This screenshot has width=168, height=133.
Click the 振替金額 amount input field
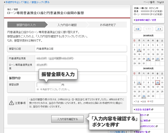(49, 85)
